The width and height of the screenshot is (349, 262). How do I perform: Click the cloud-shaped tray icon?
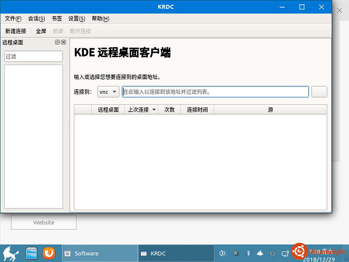pyautogui.click(x=260, y=253)
